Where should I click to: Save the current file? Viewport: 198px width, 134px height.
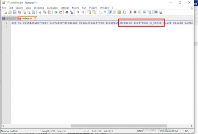pos(15,12)
